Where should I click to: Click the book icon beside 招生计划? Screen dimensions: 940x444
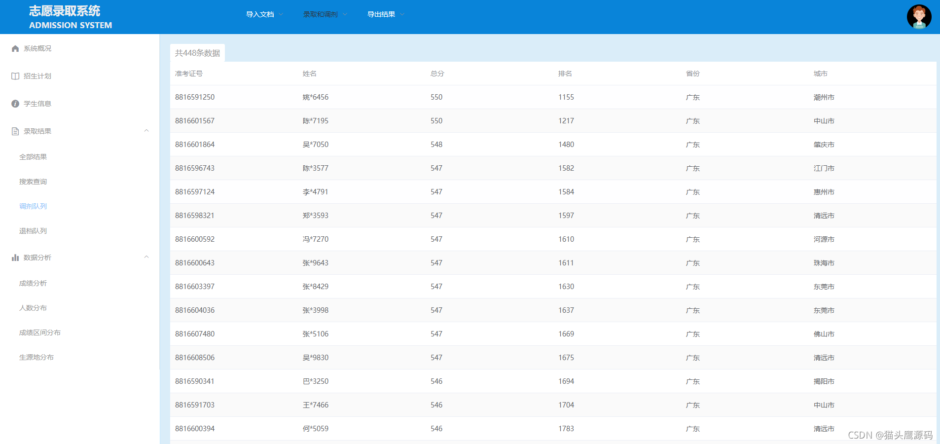click(15, 76)
